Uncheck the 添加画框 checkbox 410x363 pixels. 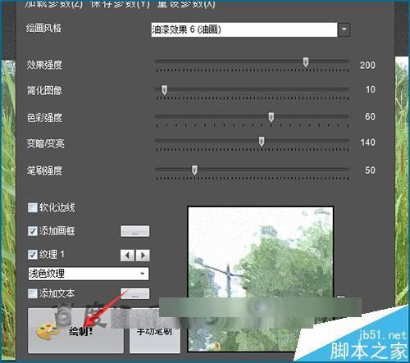(x=33, y=231)
